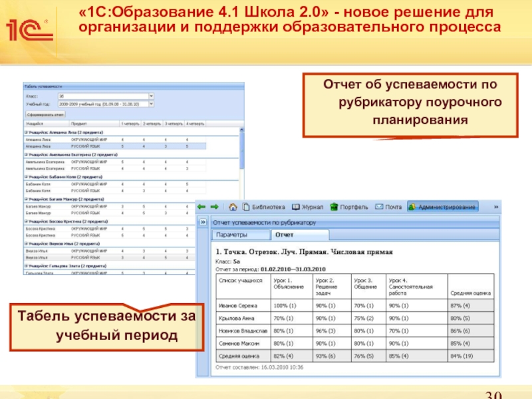Select the Администрирование section
This screenshot has height=399, width=532.
442,207
